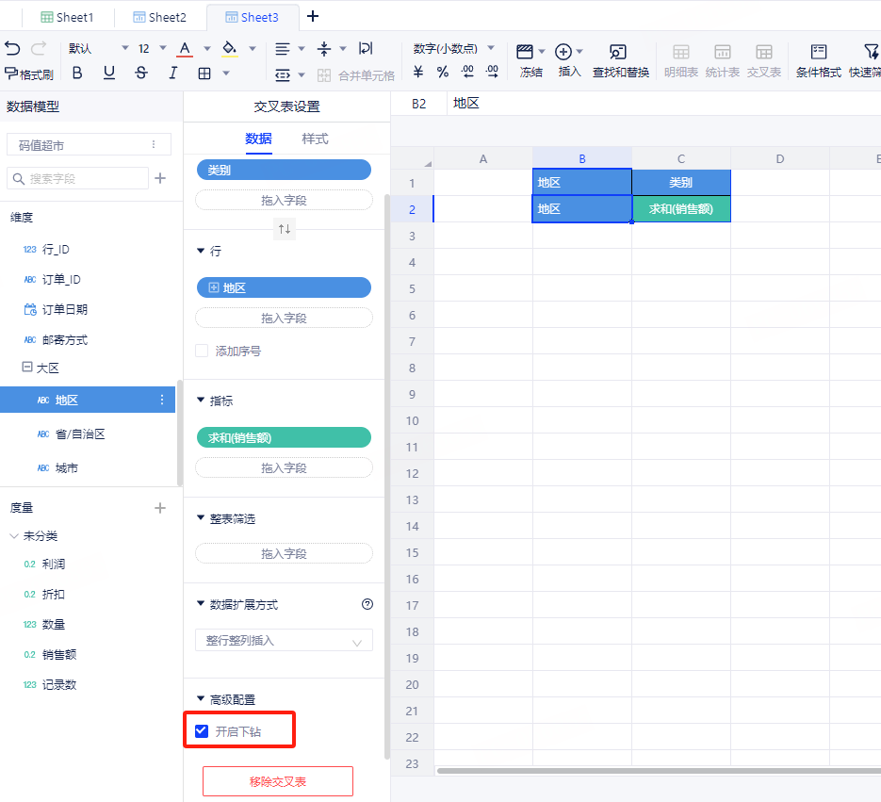Click the 移除交叉表 remove button
This screenshot has height=802, width=881.
pos(278,781)
